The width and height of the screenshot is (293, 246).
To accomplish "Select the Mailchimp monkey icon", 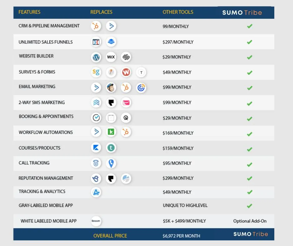I will (111, 87).
